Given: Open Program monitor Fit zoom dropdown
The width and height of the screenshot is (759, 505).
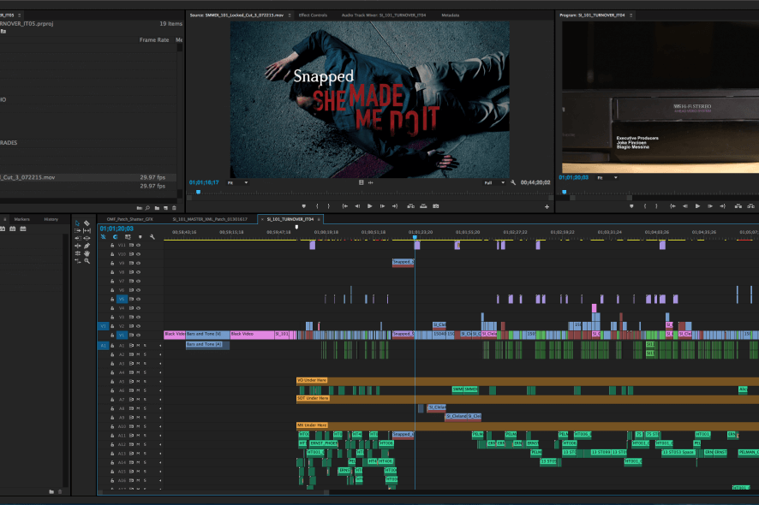Looking at the screenshot, I should coord(607,178).
